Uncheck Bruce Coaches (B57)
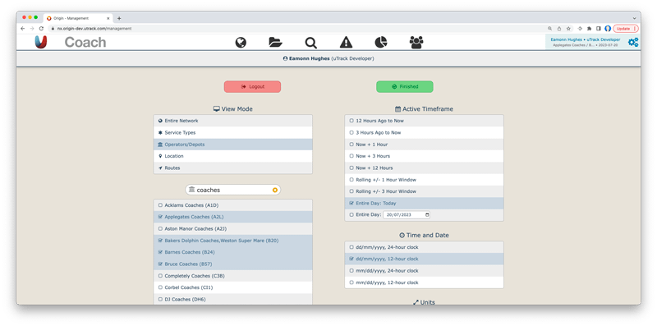Image resolution: width=657 pixels, height=326 pixels. [x=232, y=264]
